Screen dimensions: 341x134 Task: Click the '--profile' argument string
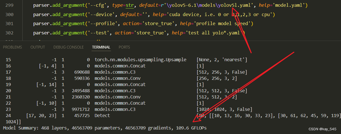click(102, 24)
